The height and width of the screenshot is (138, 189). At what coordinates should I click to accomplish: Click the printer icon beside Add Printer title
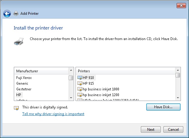point(16,14)
